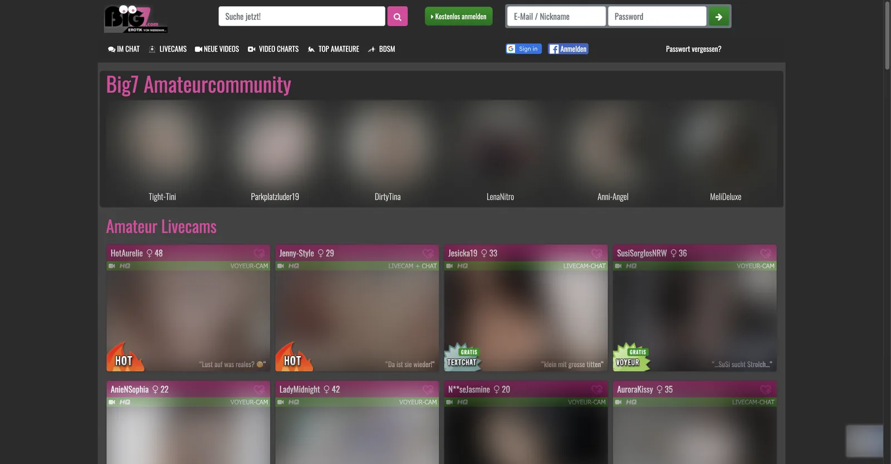Favorite SusiSorglosNRW with heart icon
Viewport: 891px width, 464px height.
(766, 253)
